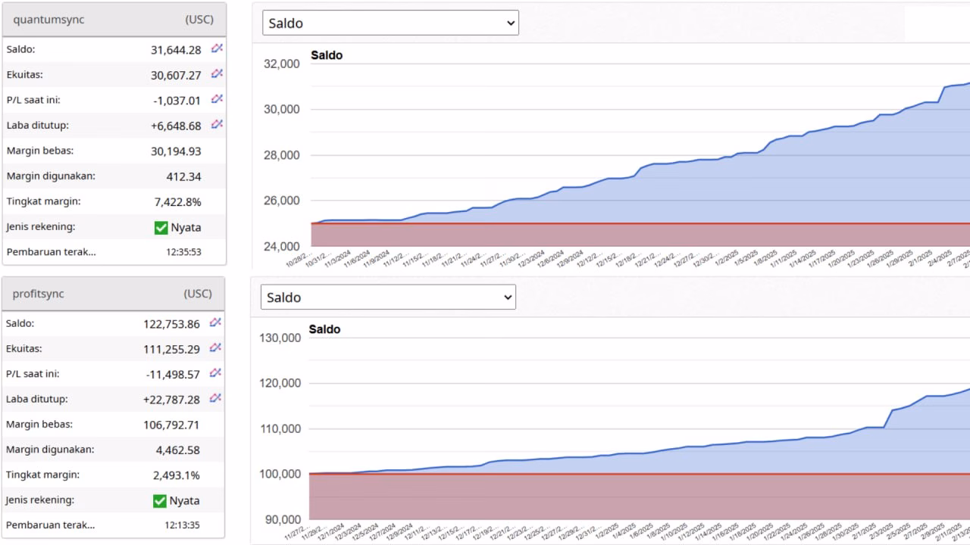This screenshot has height=545, width=970.
Task: Open the Saldo dropdown above the quantumsync chart
Action: pyautogui.click(x=390, y=23)
